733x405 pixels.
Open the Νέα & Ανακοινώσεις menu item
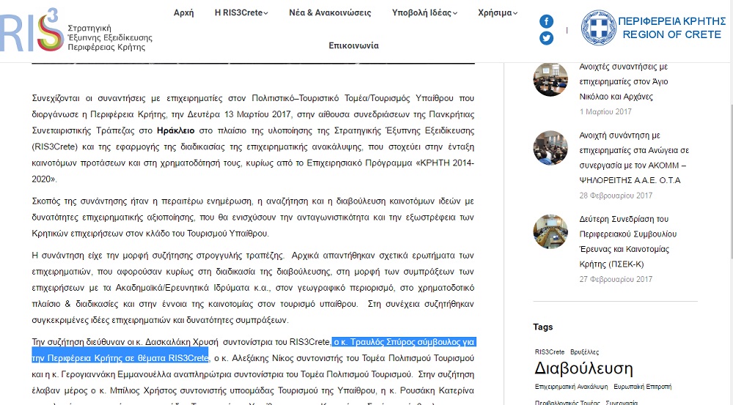tap(330, 12)
